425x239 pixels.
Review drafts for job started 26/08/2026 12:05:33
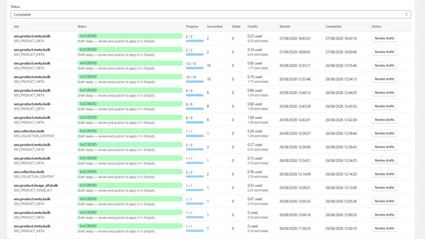tap(384, 201)
